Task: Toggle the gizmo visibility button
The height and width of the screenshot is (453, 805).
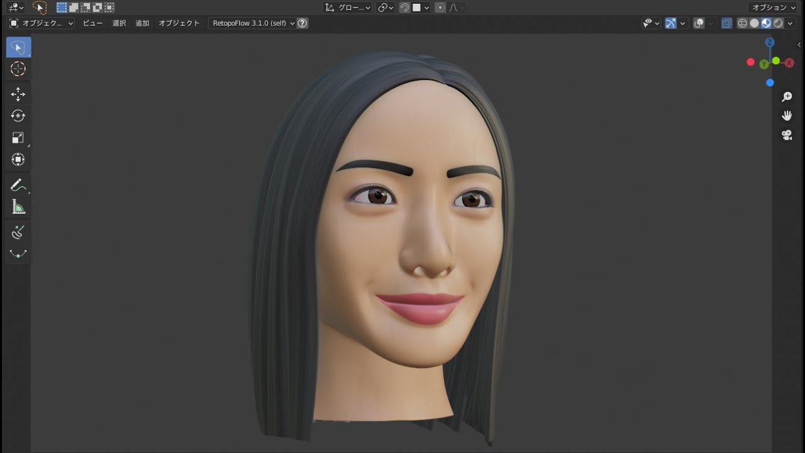Action: 670,23
